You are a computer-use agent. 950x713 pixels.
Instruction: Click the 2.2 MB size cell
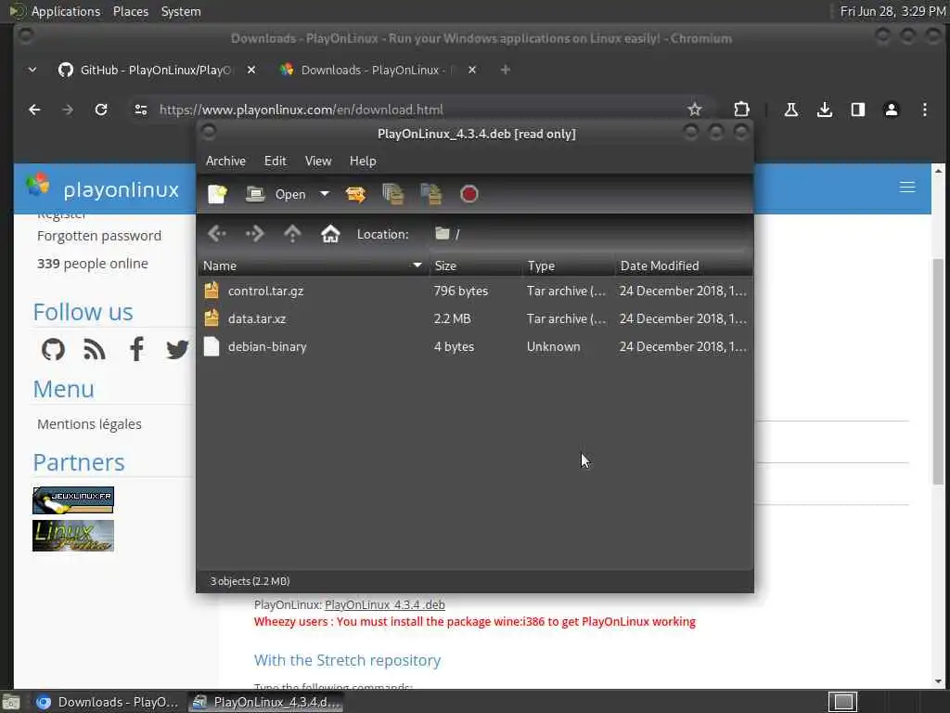(x=452, y=319)
